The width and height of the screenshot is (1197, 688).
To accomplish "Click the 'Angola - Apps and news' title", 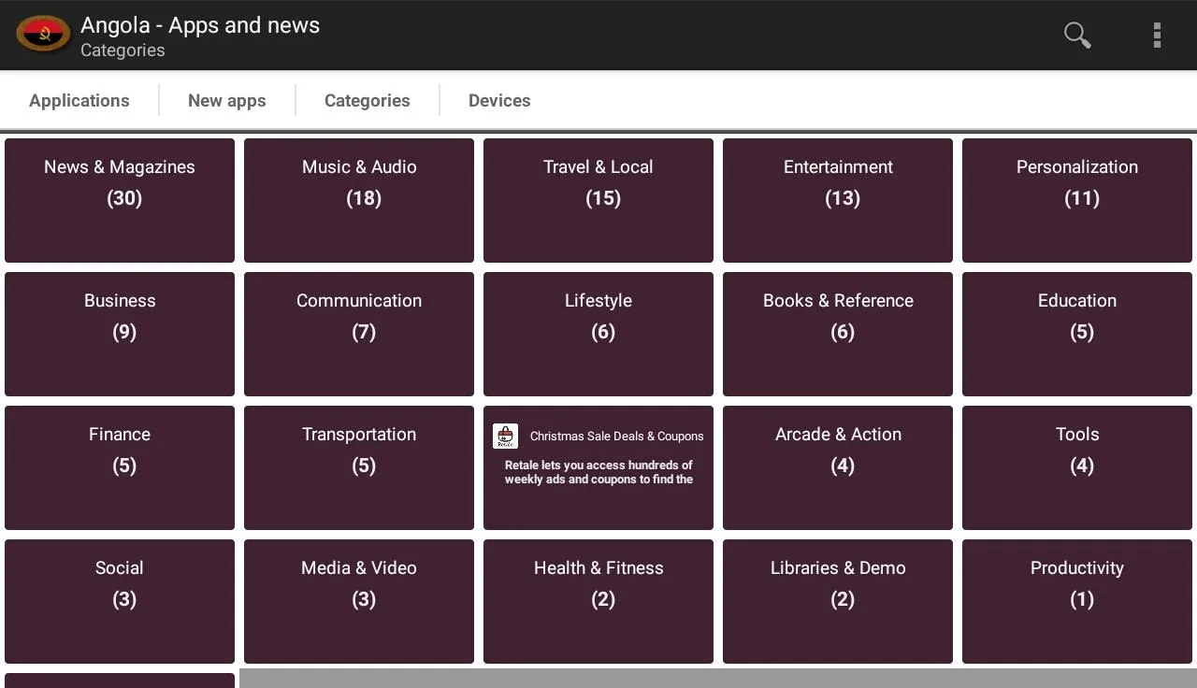I will coord(200,25).
